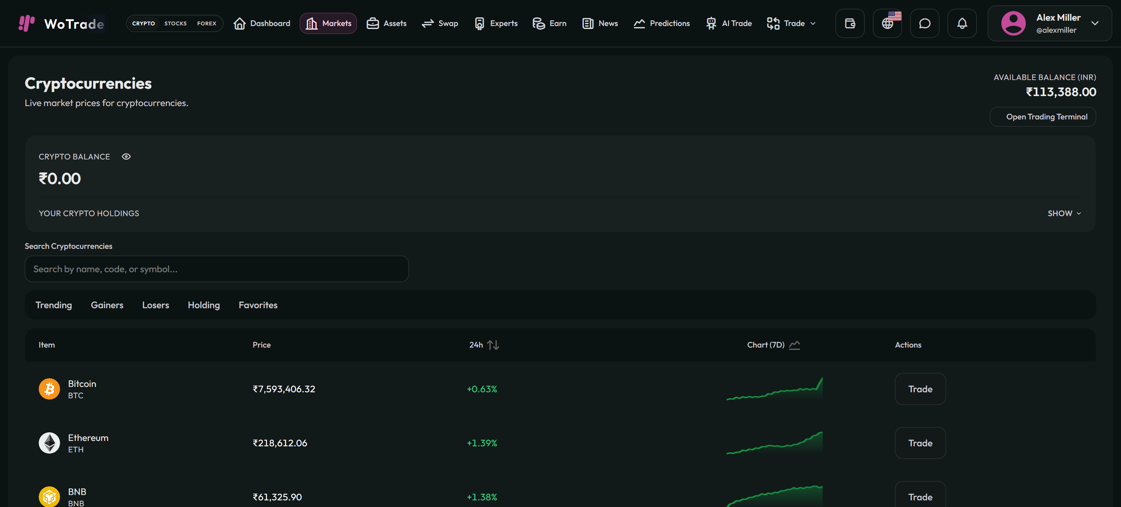The height and width of the screenshot is (507, 1121).
Task: Click Open Trading Terminal button
Action: click(x=1043, y=117)
